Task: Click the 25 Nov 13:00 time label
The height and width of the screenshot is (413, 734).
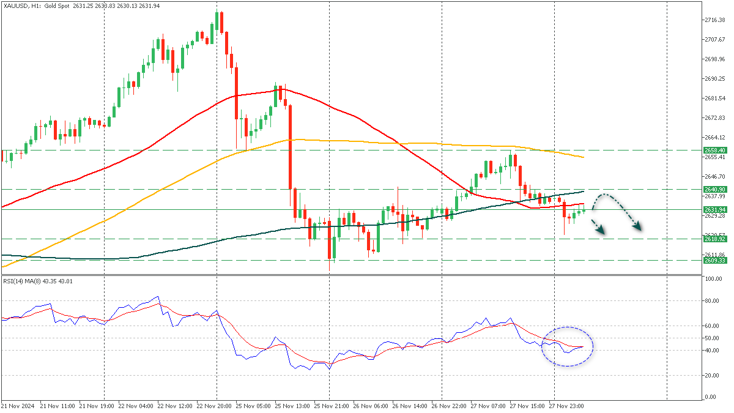Action: [292, 406]
